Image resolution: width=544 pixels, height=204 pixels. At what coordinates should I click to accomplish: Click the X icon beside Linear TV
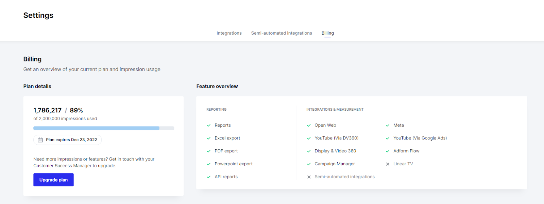pyautogui.click(x=388, y=164)
